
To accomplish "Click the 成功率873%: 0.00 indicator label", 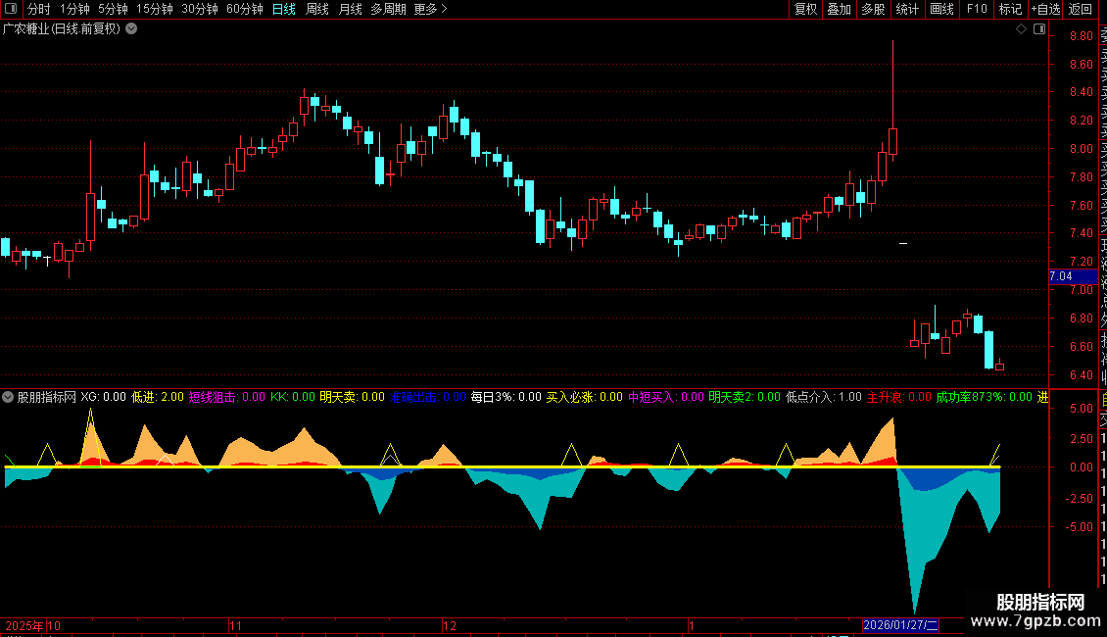I will 985,397.
